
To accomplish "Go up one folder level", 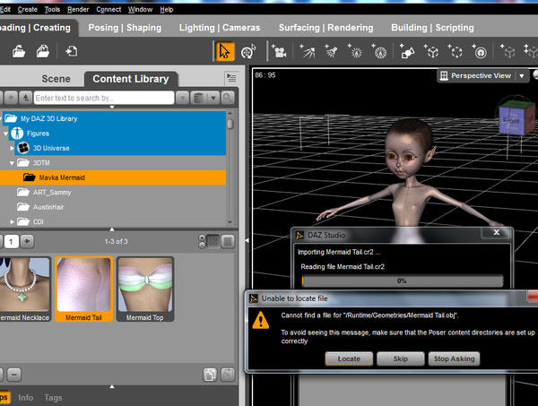I will click(26, 98).
